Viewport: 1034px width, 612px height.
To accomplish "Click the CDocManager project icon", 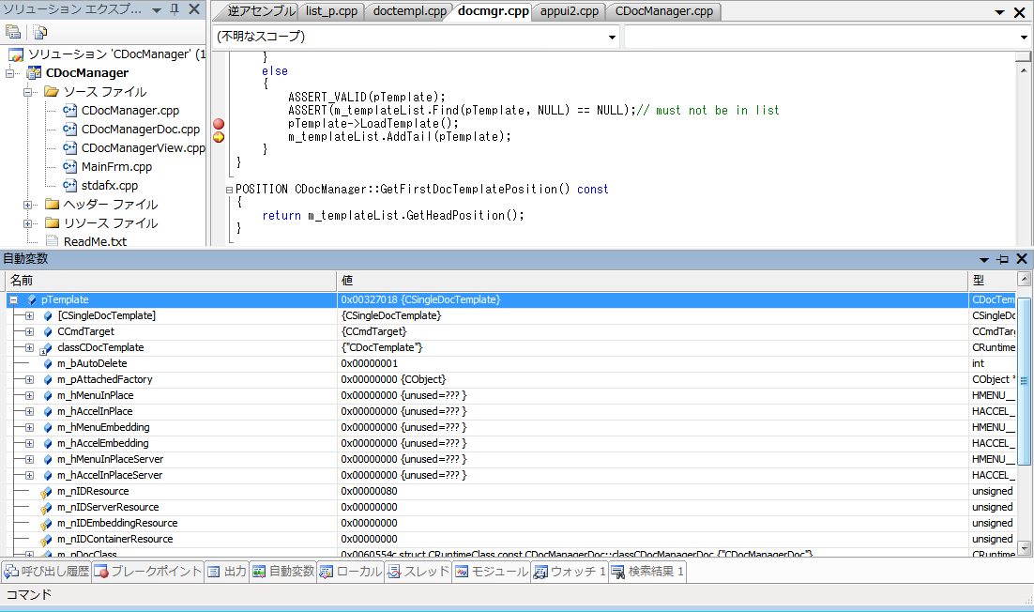I will (x=34, y=72).
